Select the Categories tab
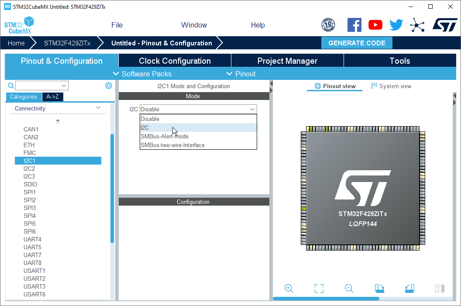The width and height of the screenshot is (461, 306). point(24,97)
